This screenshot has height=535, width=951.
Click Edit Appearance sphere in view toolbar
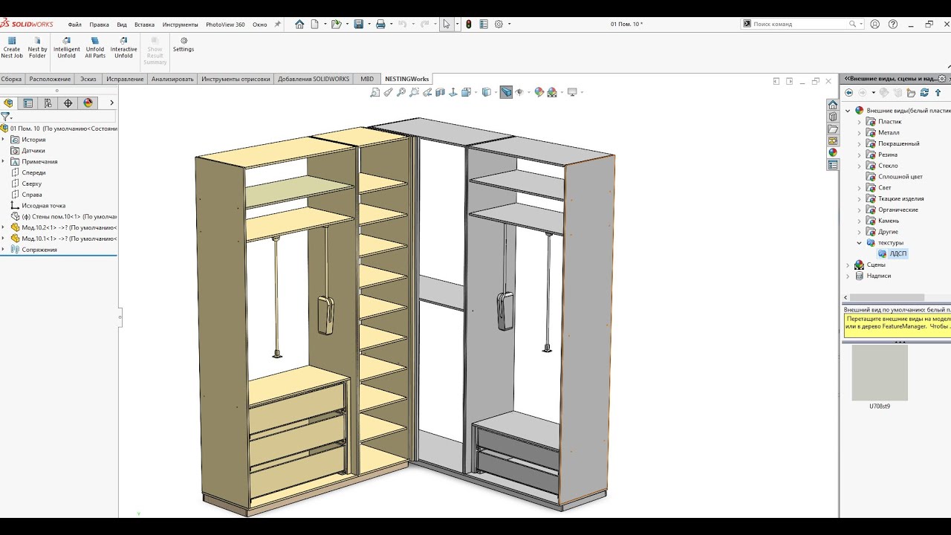(x=539, y=92)
